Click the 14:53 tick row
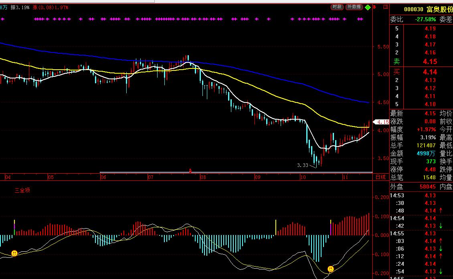The height and width of the screenshot is (279, 453). point(421,196)
